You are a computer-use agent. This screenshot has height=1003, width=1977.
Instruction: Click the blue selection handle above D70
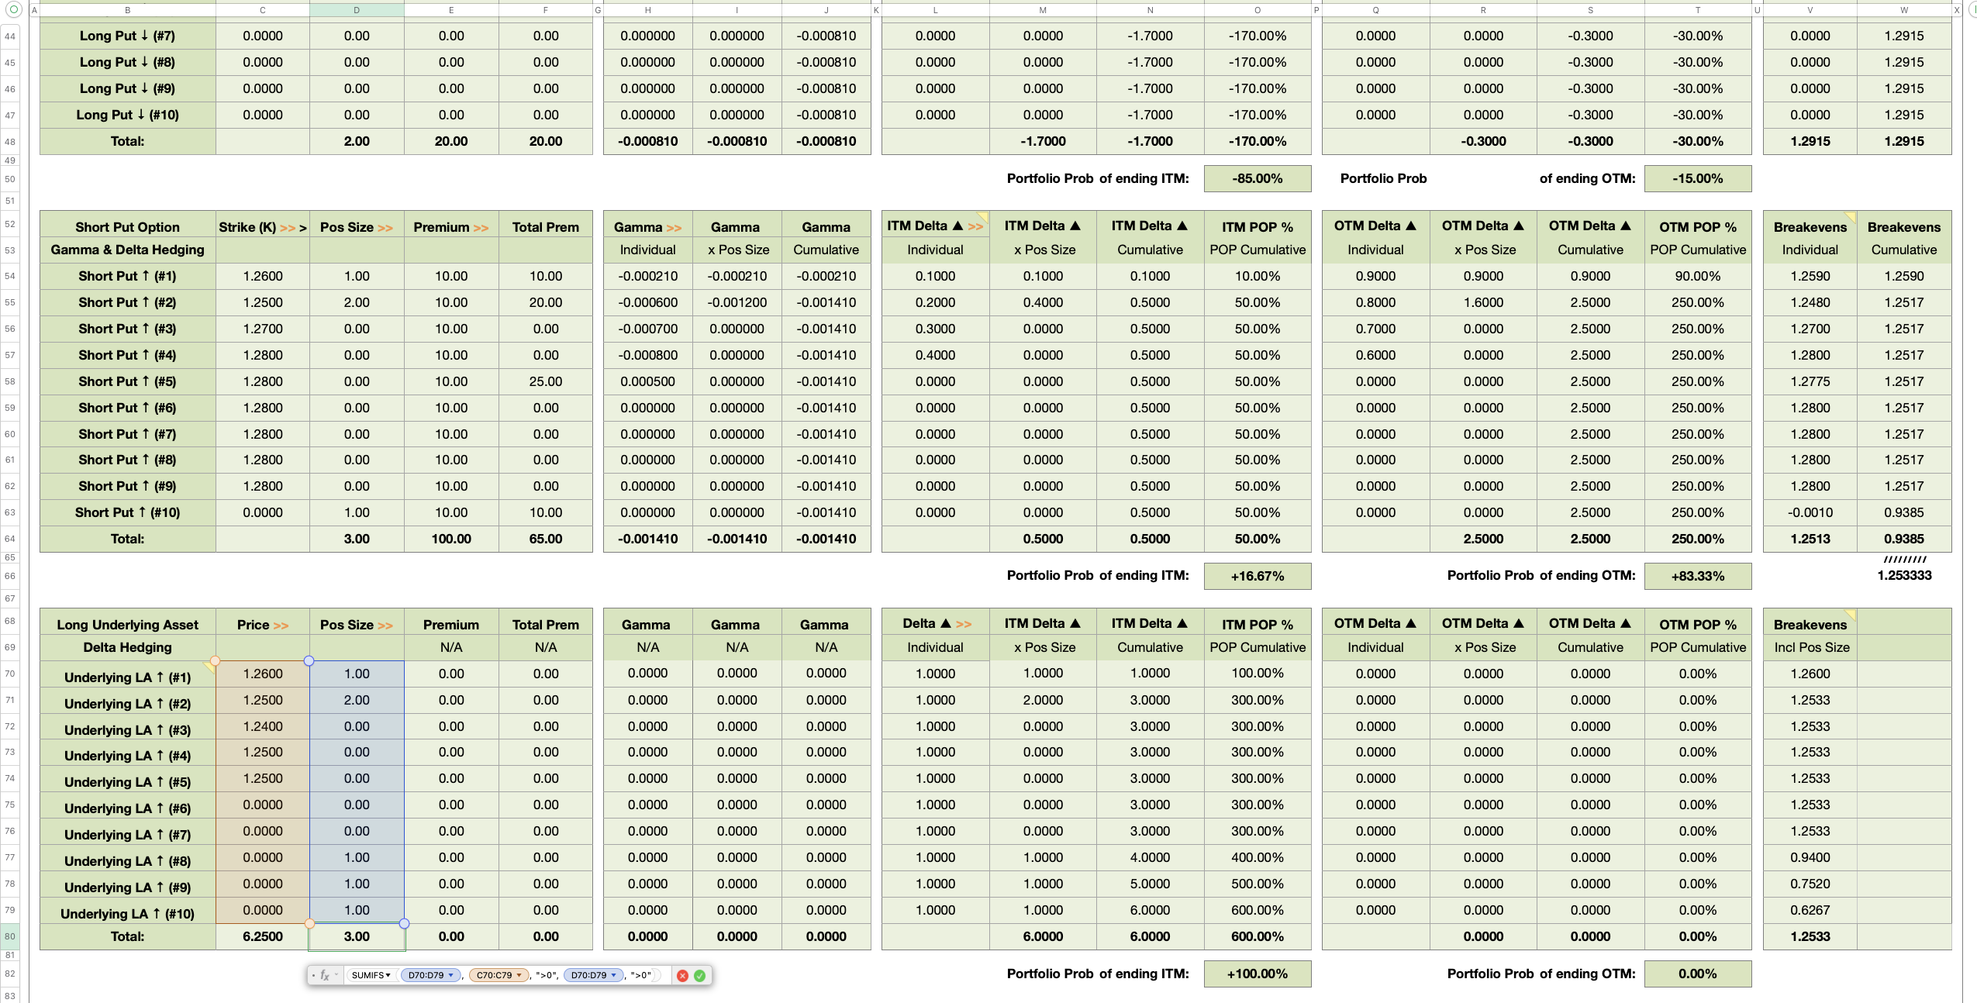point(309,661)
